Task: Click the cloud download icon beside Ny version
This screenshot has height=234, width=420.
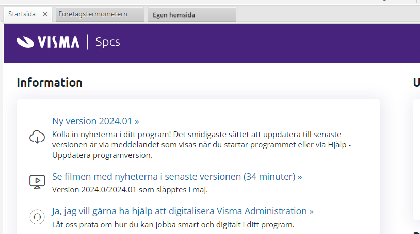Action: pyautogui.click(x=37, y=137)
